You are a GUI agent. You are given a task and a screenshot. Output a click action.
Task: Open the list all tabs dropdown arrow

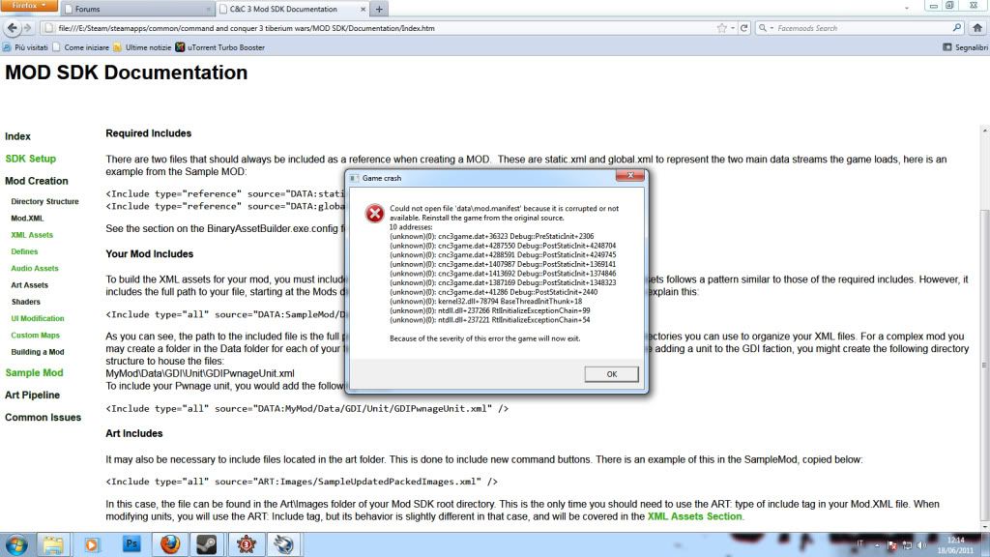[x=906, y=9]
